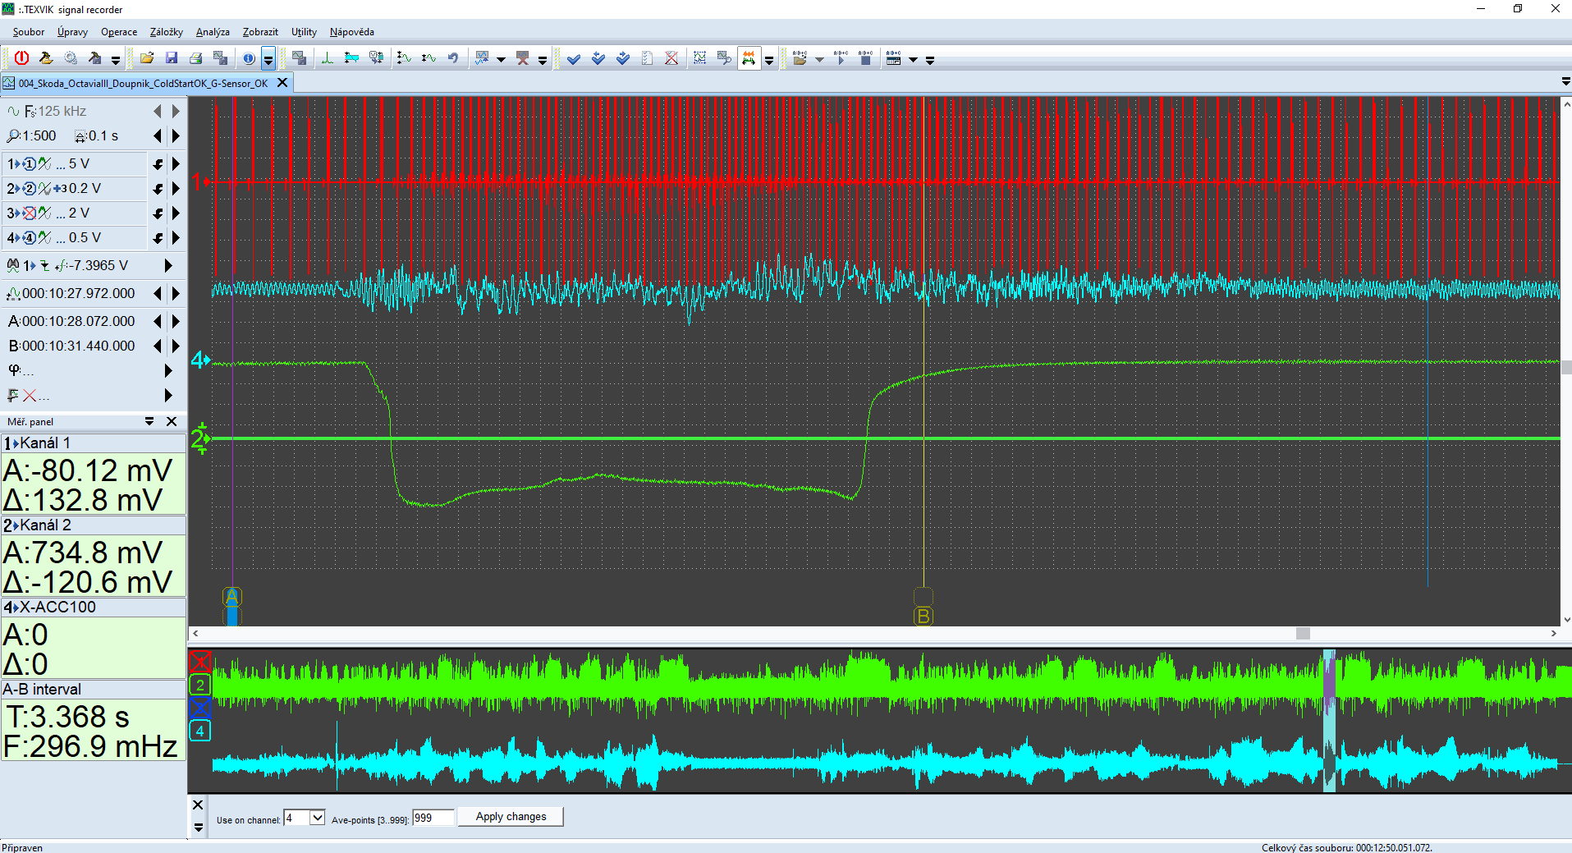Click the checklist document icon
This screenshot has width=1572, height=853.
(647, 58)
